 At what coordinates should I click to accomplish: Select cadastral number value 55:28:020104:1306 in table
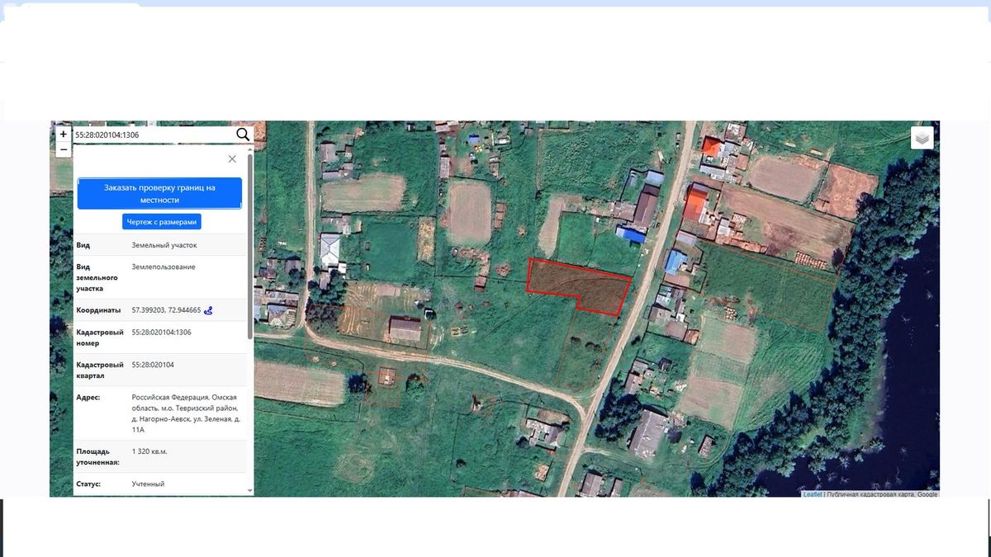(161, 332)
